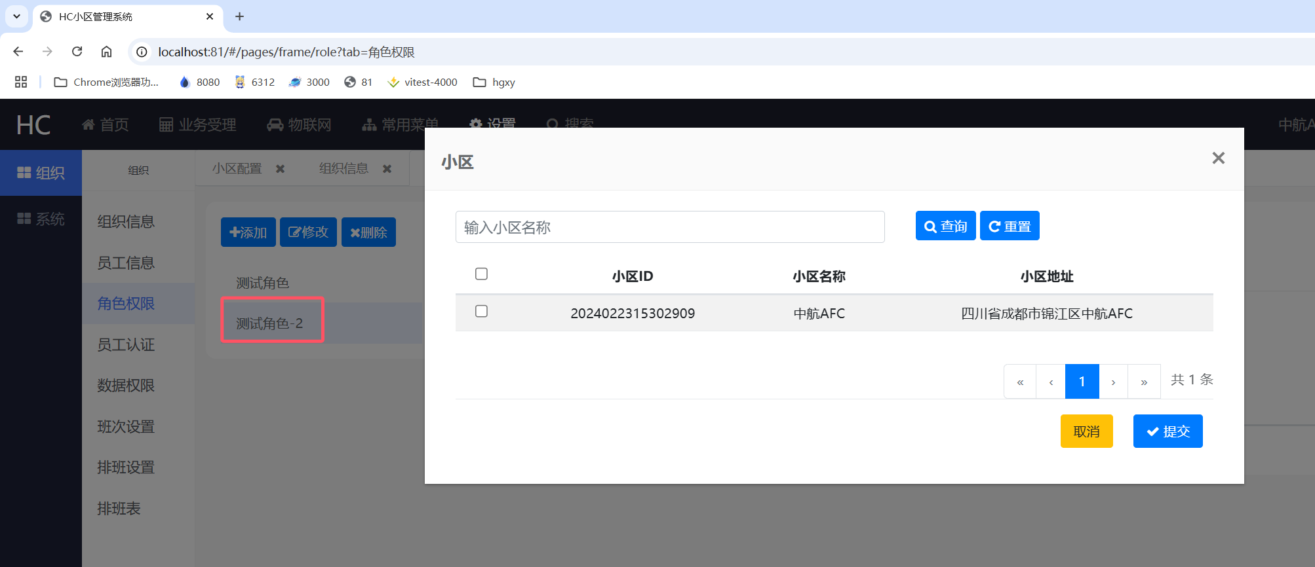View site information icon in the address bar
Image resolution: width=1315 pixels, height=567 pixels.
coord(142,52)
